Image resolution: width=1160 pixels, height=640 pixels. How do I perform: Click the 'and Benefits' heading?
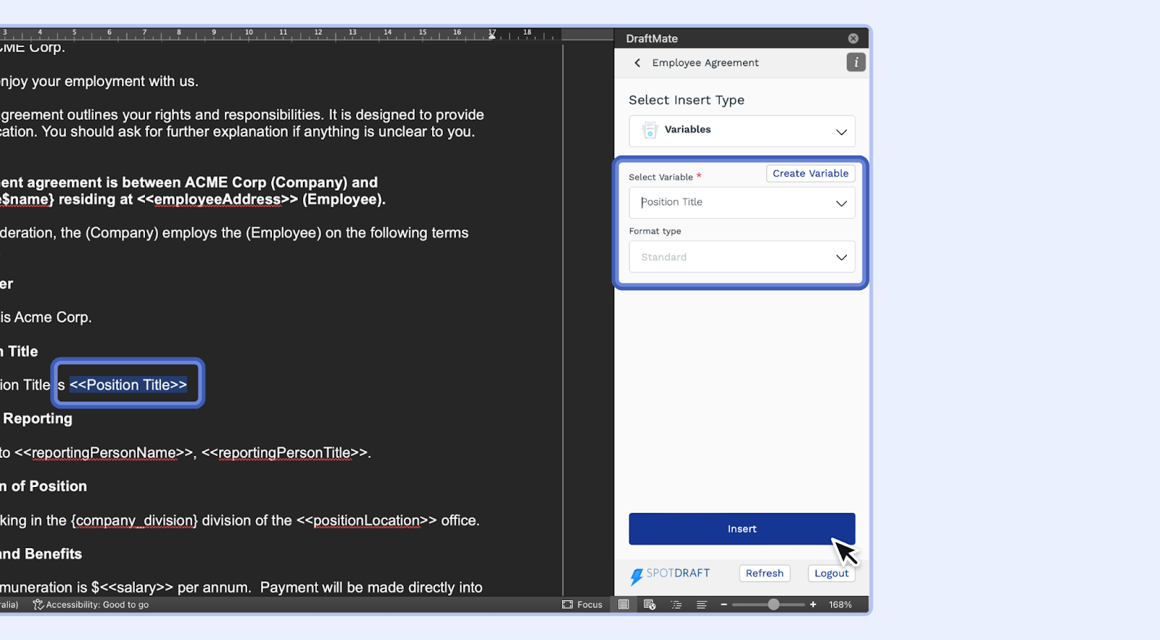[x=41, y=554]
